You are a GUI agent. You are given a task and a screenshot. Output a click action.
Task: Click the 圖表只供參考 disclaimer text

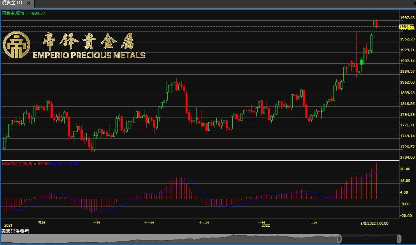pyautogui.click(x=16, y=231)
